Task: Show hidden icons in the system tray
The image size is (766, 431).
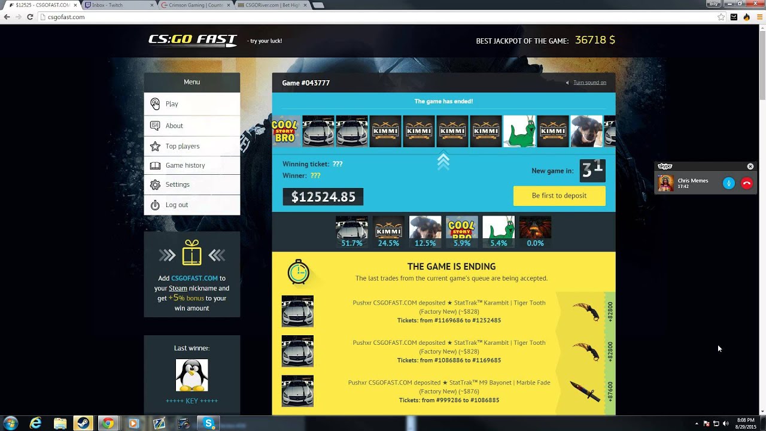Action: (x=696, y=424)
